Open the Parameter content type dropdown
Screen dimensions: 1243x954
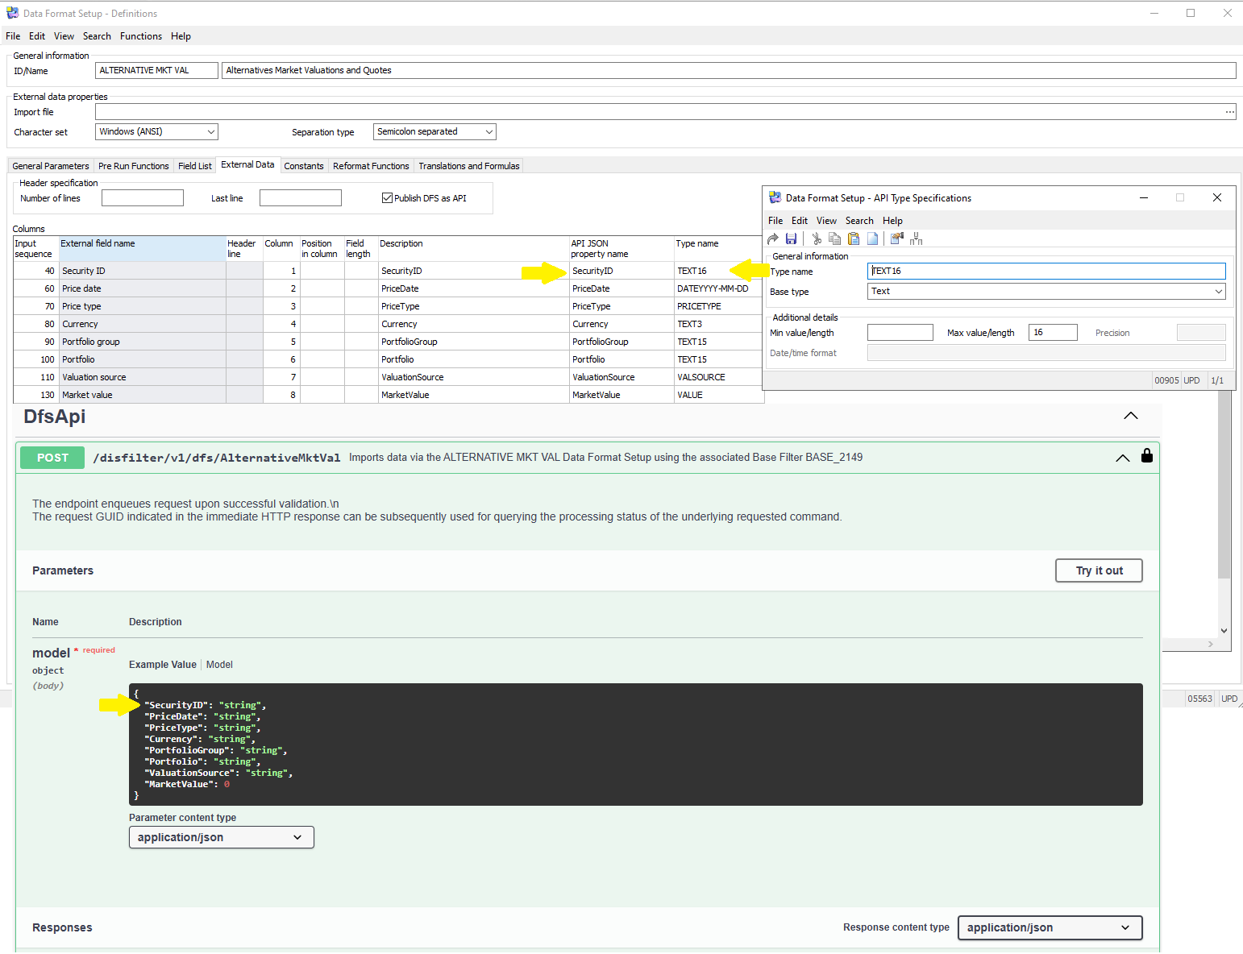(x=221, y=837)
